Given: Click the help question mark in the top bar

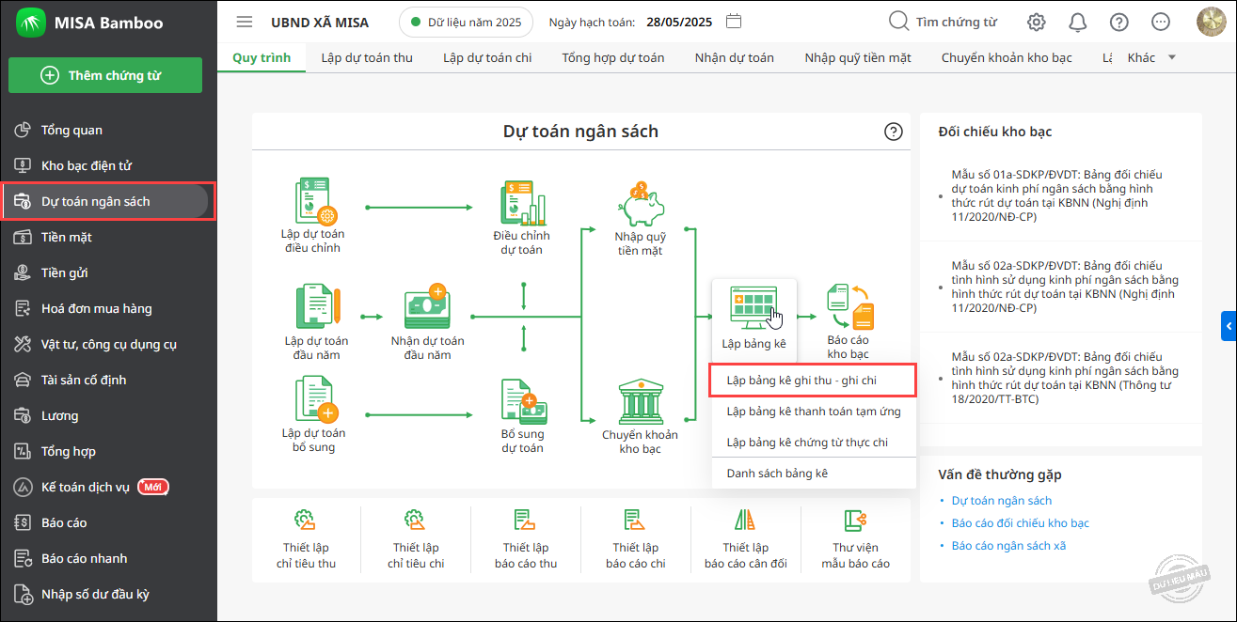Looking at the screenshot, I should click(1119, 22).
